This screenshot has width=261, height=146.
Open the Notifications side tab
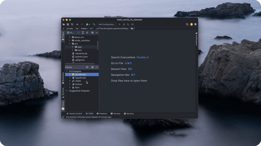tap(196, 39)
